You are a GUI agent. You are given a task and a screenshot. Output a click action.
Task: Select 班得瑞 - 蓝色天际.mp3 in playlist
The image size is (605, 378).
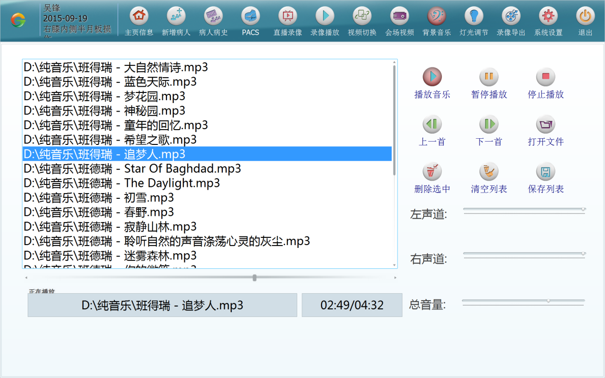[x=207, y=82]
